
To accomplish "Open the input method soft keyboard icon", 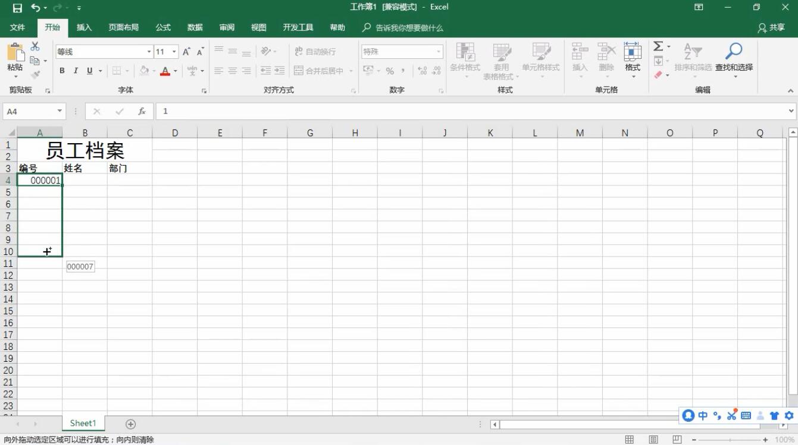I will (x=746, y=415).
